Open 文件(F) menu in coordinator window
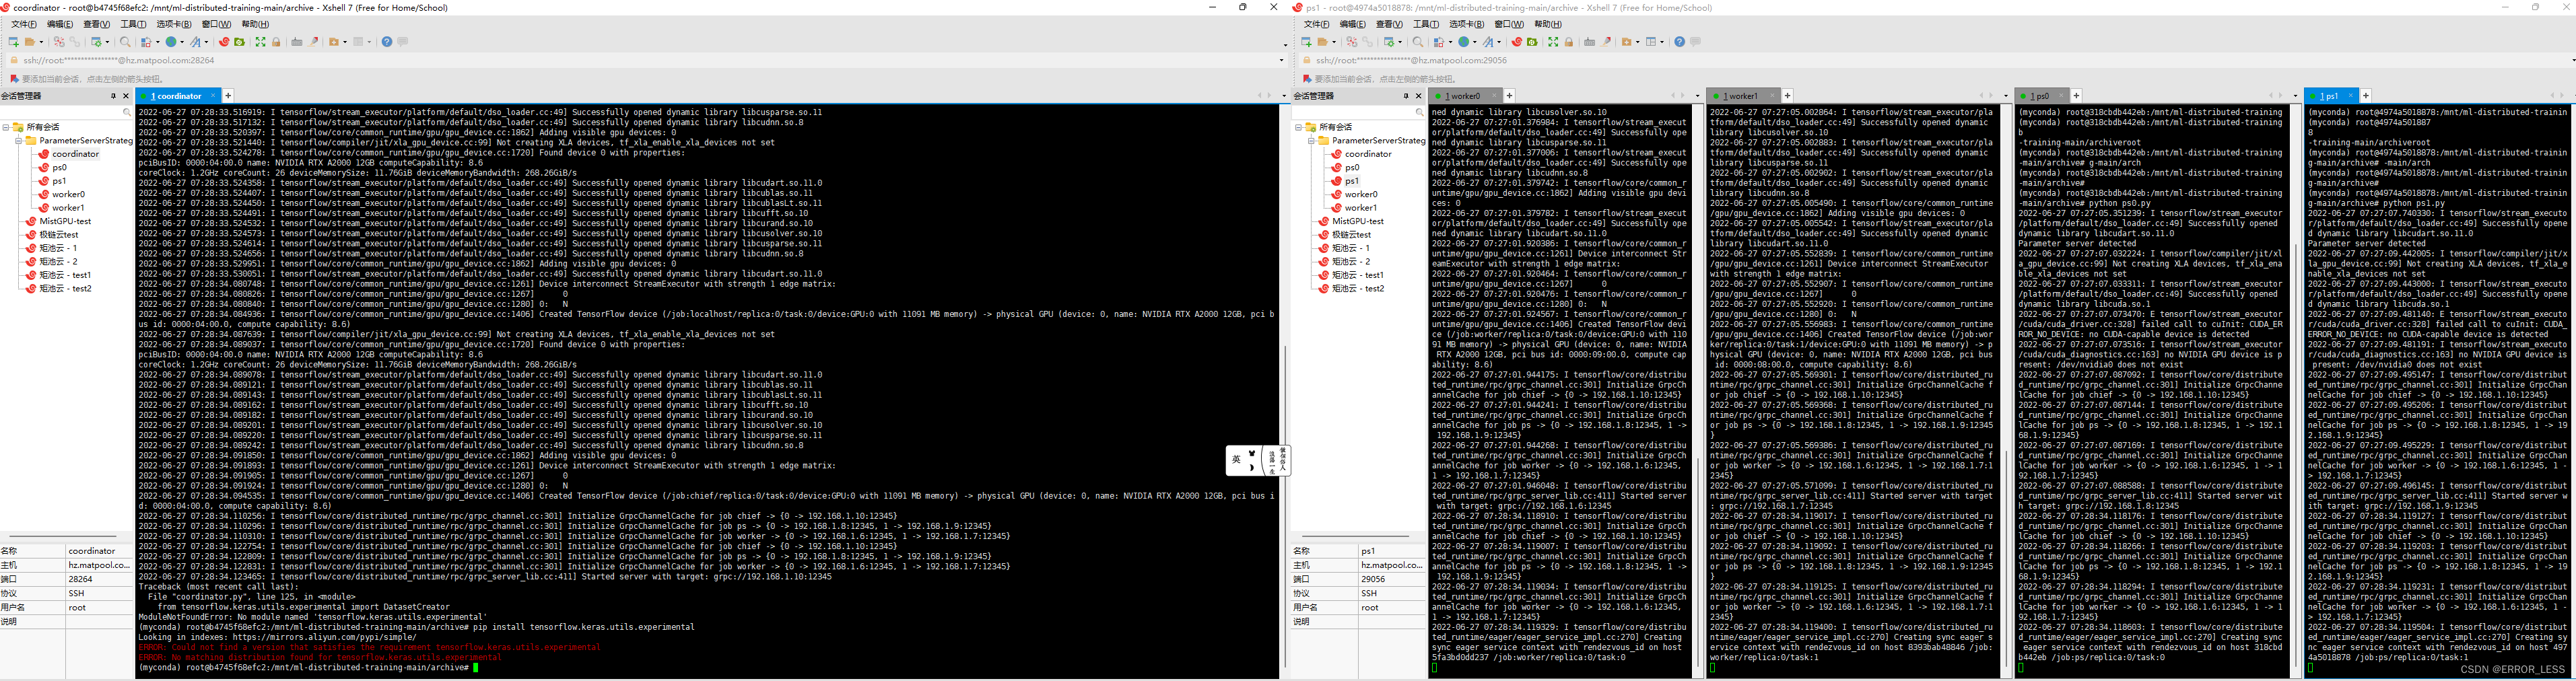 coord(23,24)
